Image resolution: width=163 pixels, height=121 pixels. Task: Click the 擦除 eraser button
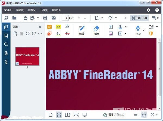click(x=96, y=31)
